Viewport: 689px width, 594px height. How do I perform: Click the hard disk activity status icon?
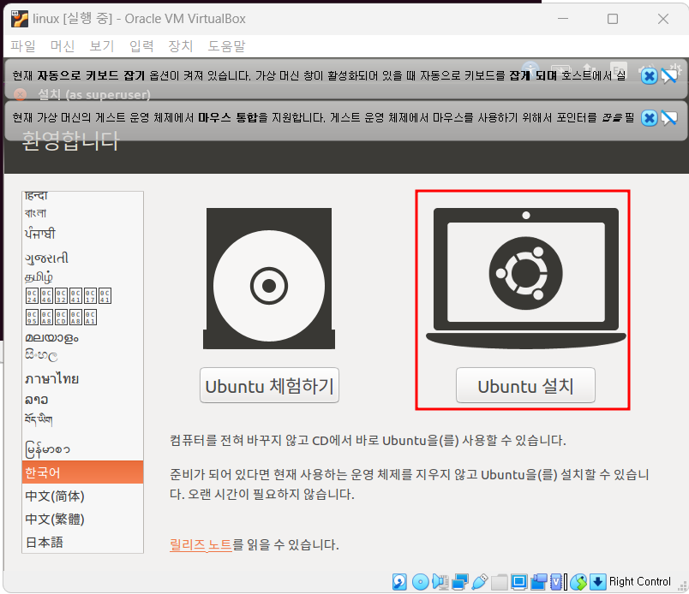click(399, 582)
